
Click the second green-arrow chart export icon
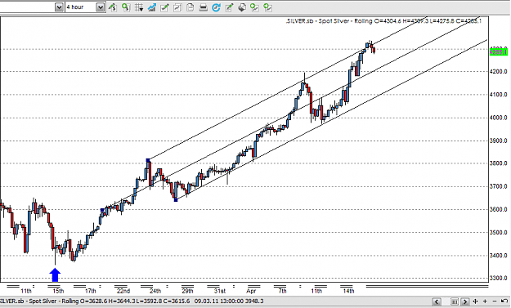(x=267, y=7)
